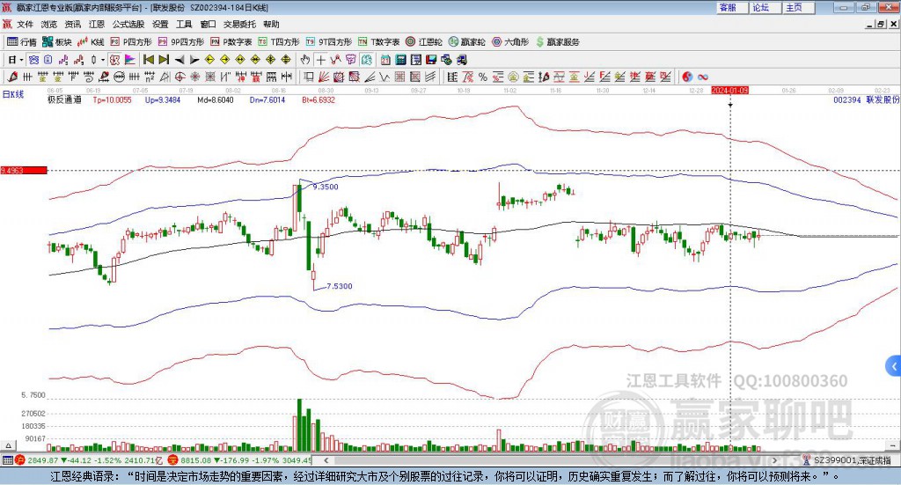Image resolution: width=901 pixels, height=485 pixels.
Task: Open the 9P四方形 tool
Action: click(x=180, y=42)
